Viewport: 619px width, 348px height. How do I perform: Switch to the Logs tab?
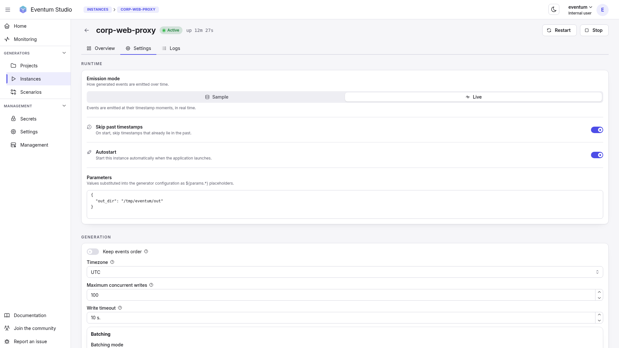click(x=171, y=48)
